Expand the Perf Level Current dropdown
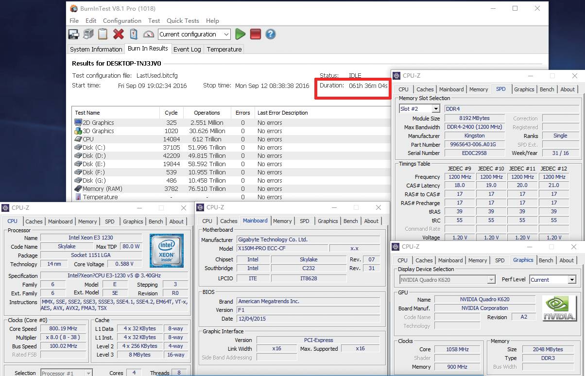This screenshot has width=585, height=376. pyautogui.click(x=572, y=280)
